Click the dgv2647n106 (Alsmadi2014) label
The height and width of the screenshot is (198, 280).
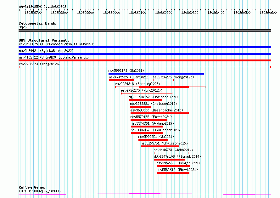click(177, 156)
